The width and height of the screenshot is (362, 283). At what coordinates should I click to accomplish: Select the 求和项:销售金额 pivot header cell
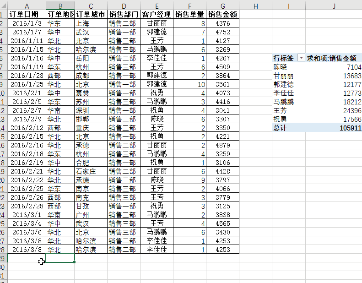(334, 58)
